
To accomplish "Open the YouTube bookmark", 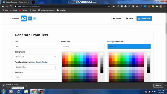I will click(x=23, y=10).
